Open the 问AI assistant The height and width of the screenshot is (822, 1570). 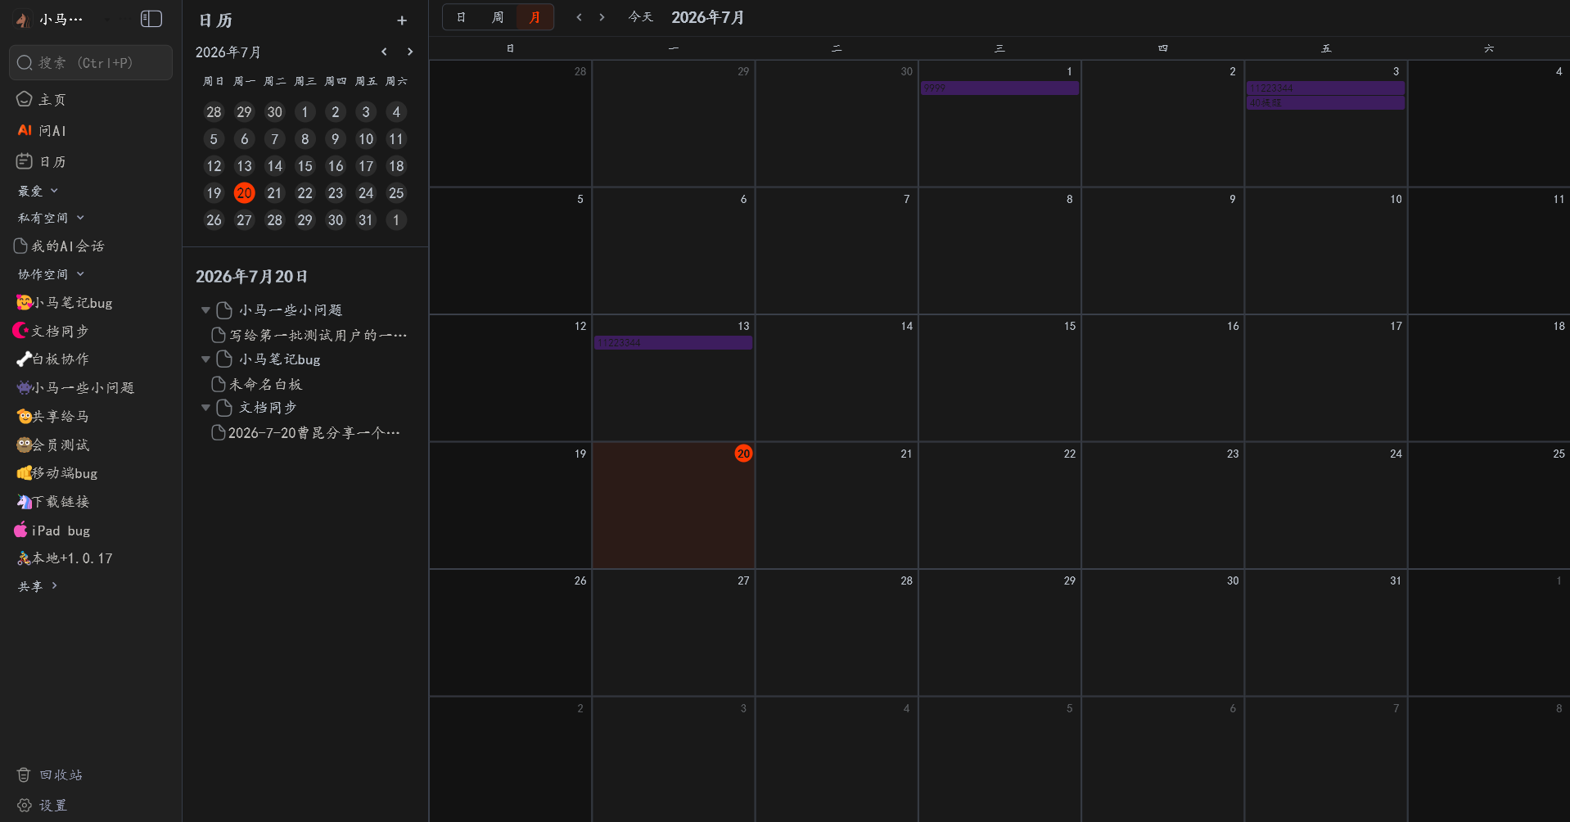42,130
